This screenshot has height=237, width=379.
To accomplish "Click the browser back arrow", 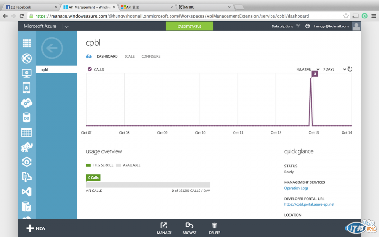I will pos(5,16).
